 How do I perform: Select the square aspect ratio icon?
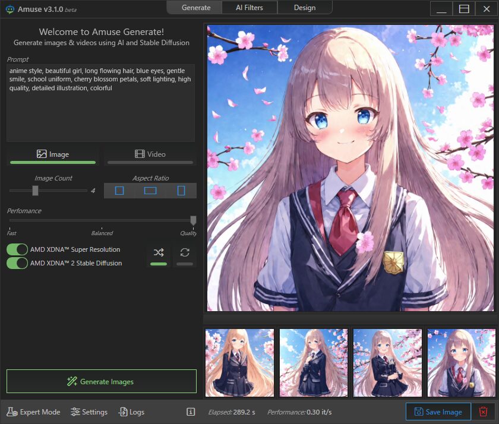click(119, 191)
